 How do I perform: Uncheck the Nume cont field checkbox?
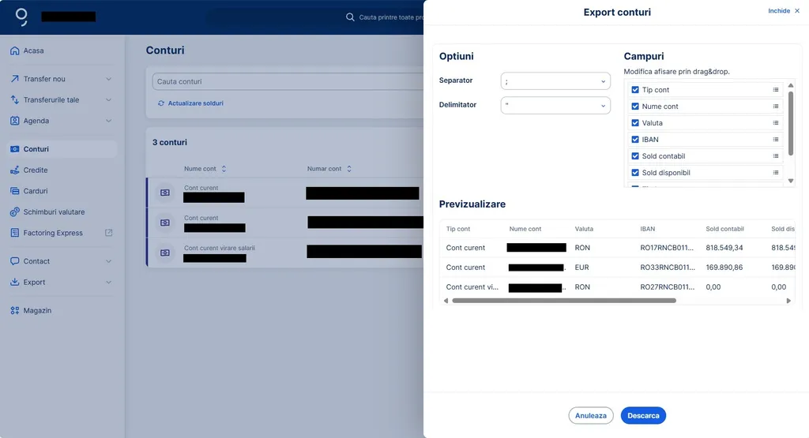click(635, 107)
